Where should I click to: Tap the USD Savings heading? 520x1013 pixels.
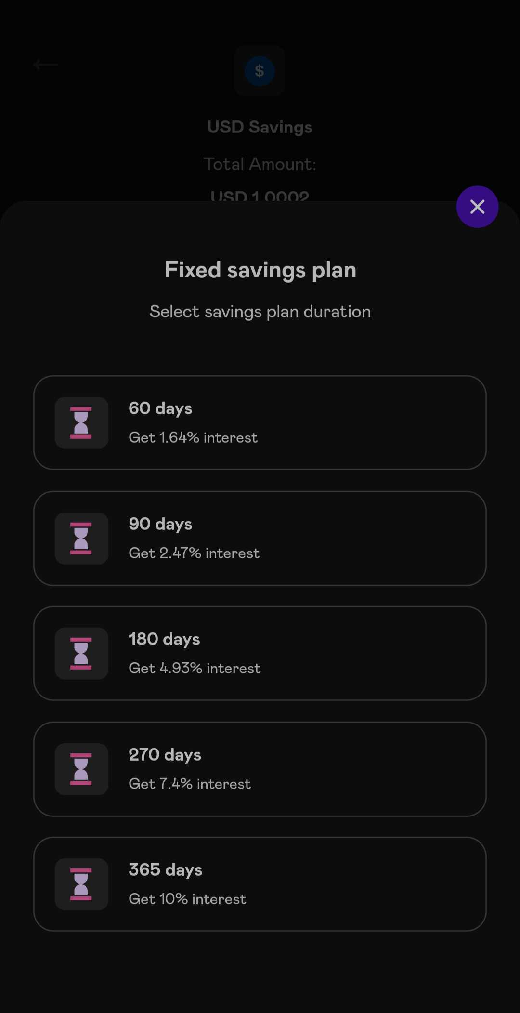click(260, 127)
